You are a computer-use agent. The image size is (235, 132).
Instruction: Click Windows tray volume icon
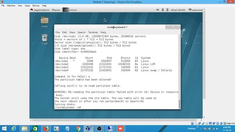click(217, 129)
